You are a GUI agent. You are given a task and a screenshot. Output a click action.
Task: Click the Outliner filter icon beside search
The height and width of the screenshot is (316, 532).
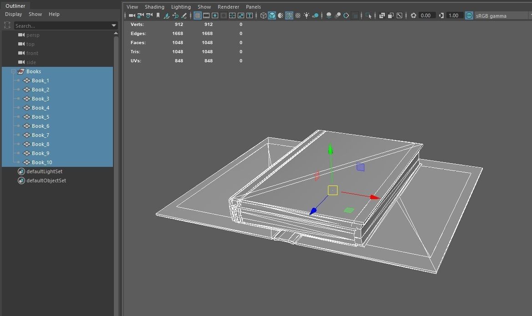pyautogui.click(x=7, y=25)
